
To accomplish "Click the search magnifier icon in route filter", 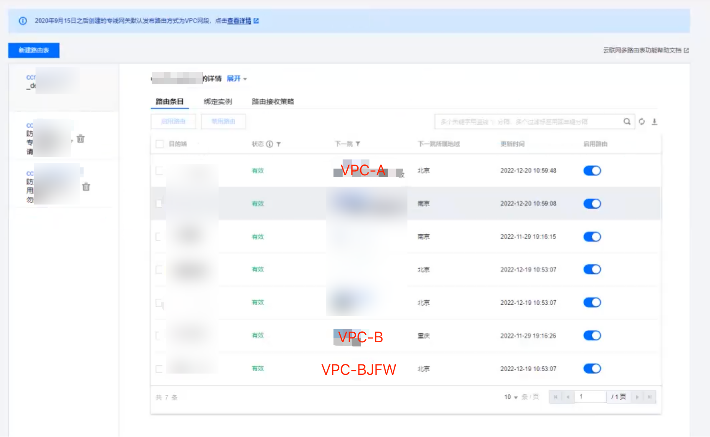I will tap(627, 121).
